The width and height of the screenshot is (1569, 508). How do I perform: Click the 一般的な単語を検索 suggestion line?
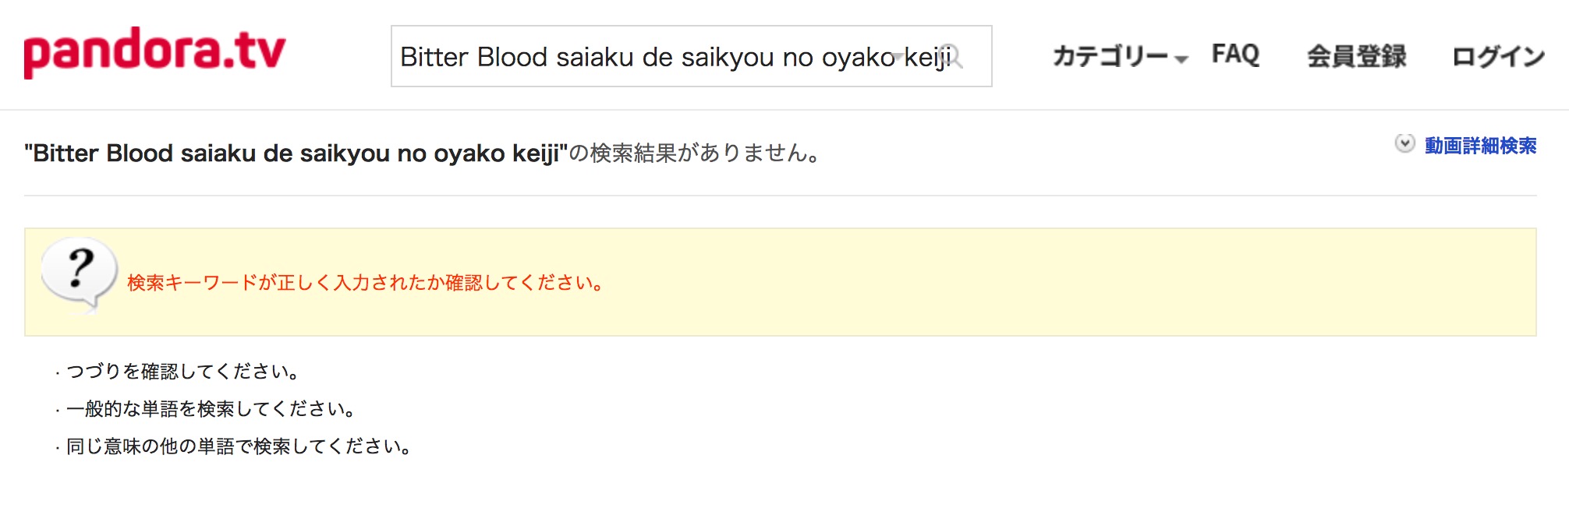[211, 408]
